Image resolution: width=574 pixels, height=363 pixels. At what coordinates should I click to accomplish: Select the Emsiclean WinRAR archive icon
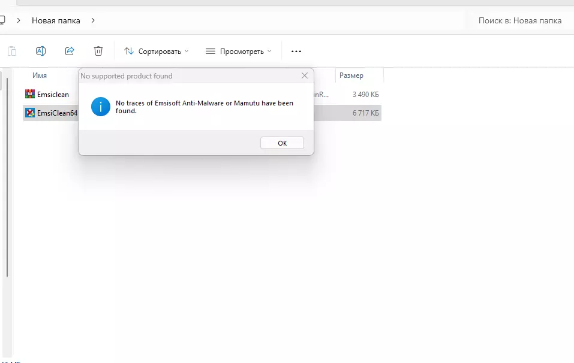coord(29,94)
